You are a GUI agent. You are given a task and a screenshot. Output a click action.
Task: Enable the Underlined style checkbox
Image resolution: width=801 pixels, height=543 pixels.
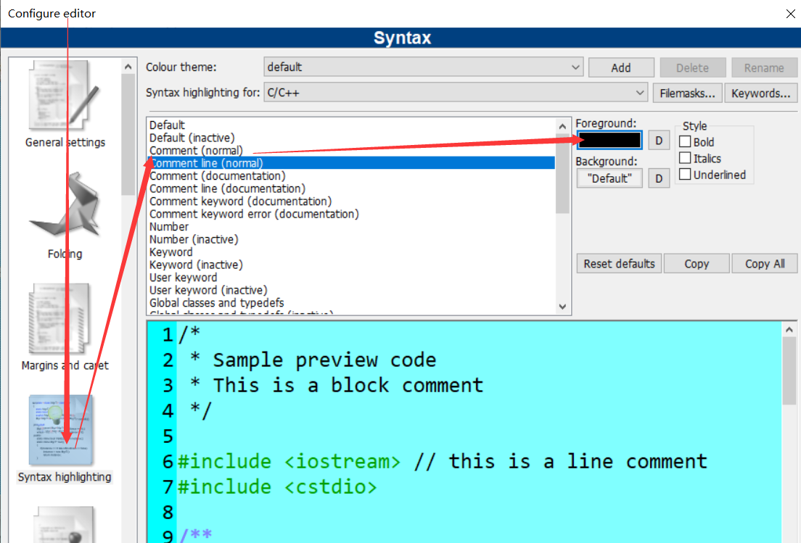(x=685, y=174)
